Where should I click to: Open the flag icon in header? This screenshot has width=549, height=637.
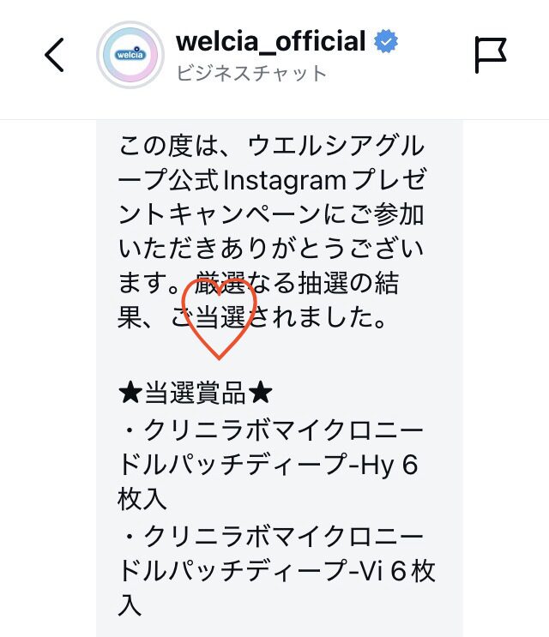tap(490, 55)
